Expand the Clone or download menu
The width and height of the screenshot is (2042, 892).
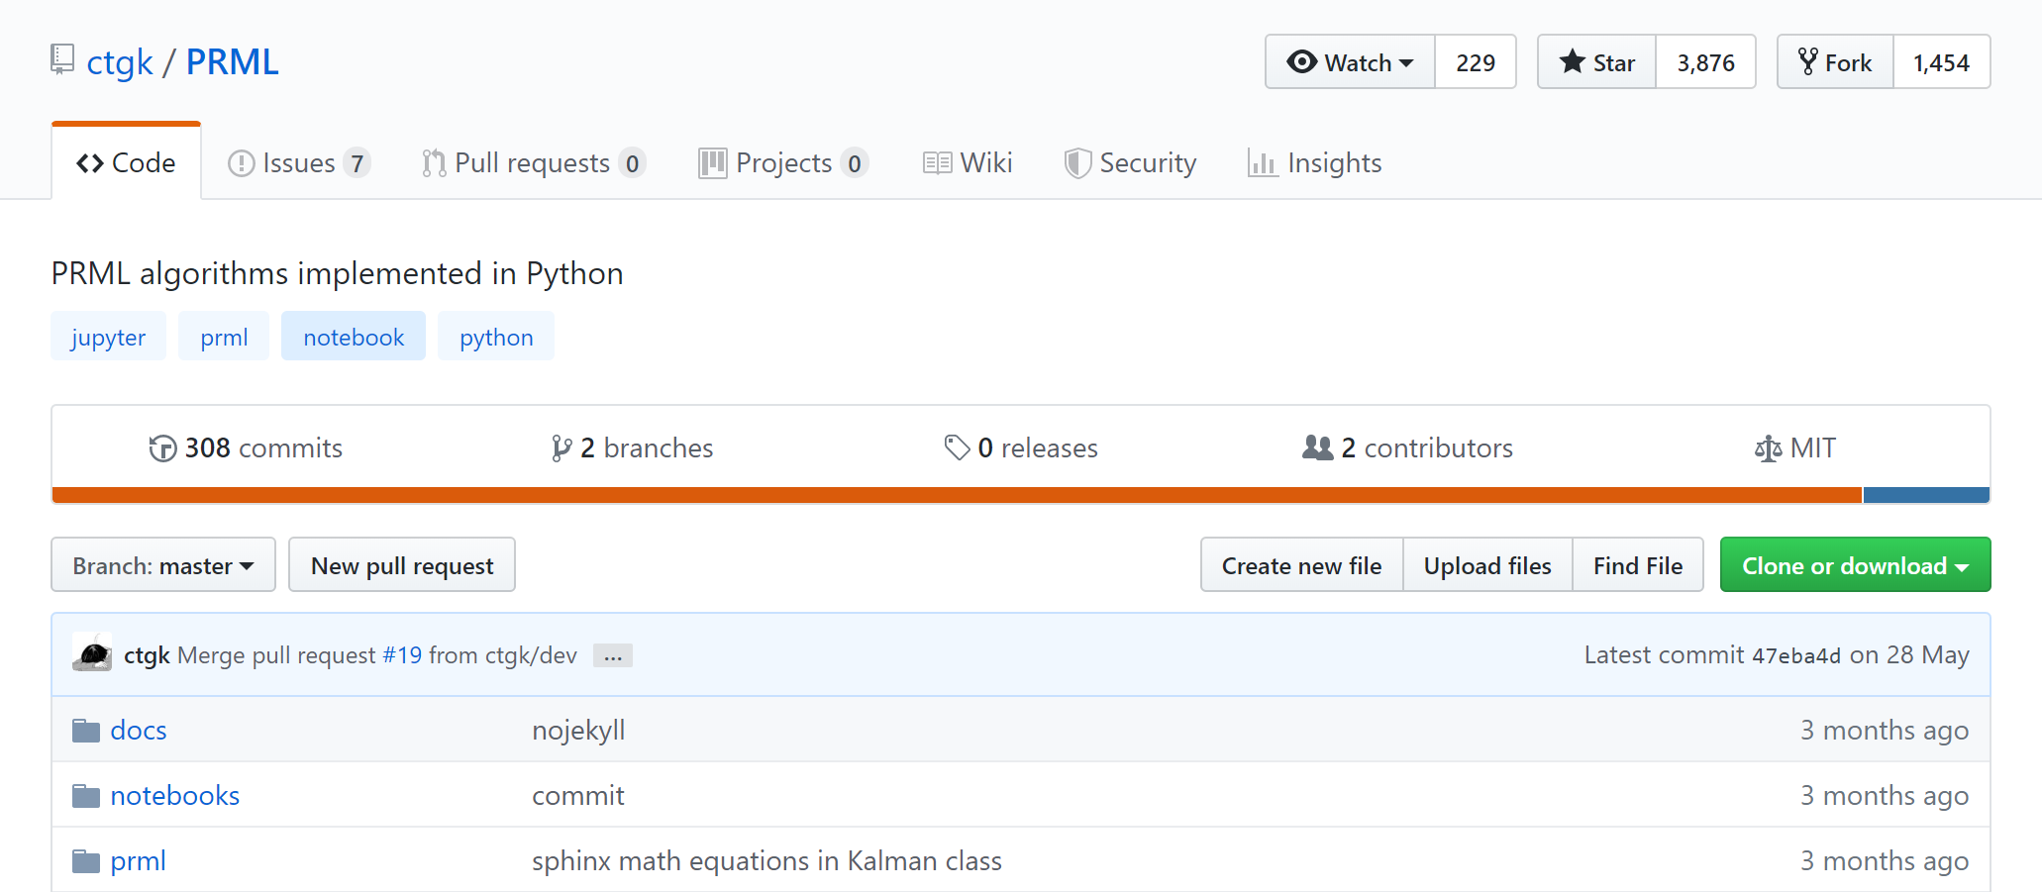click(1855, 565)
